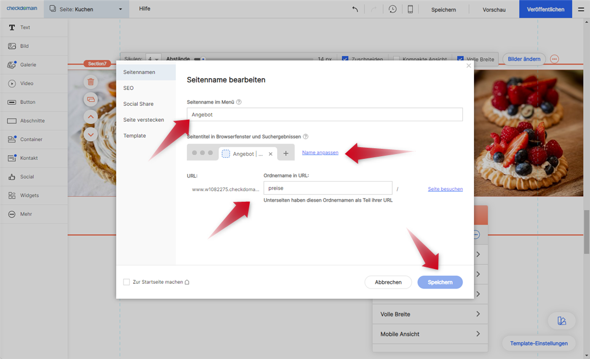Open the Widgets panel icon
This screenshot has height=359, width=590.
12,195
